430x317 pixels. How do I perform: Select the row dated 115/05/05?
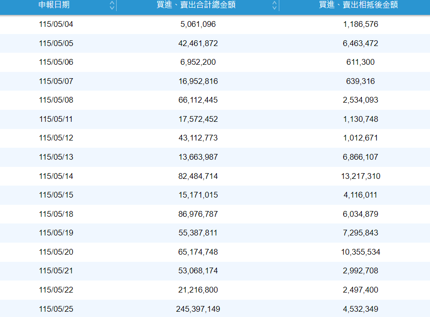pos(215,43)
